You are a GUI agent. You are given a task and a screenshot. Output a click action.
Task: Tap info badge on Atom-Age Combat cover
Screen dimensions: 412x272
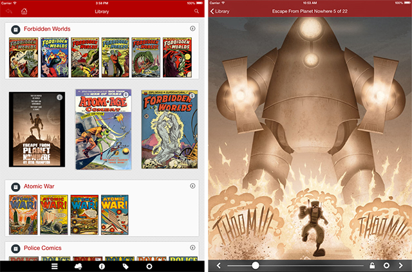pos(126,95)
